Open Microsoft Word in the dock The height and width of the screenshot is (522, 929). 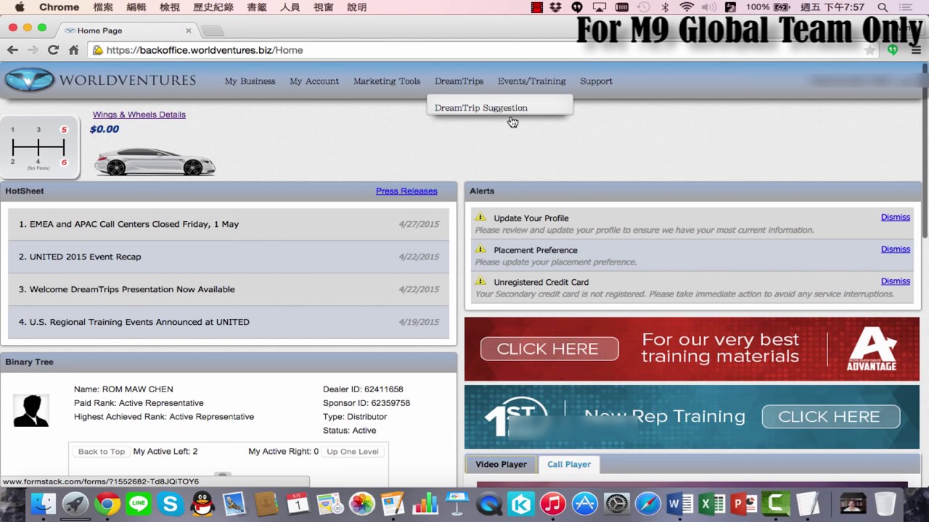(x=680, y=504)
